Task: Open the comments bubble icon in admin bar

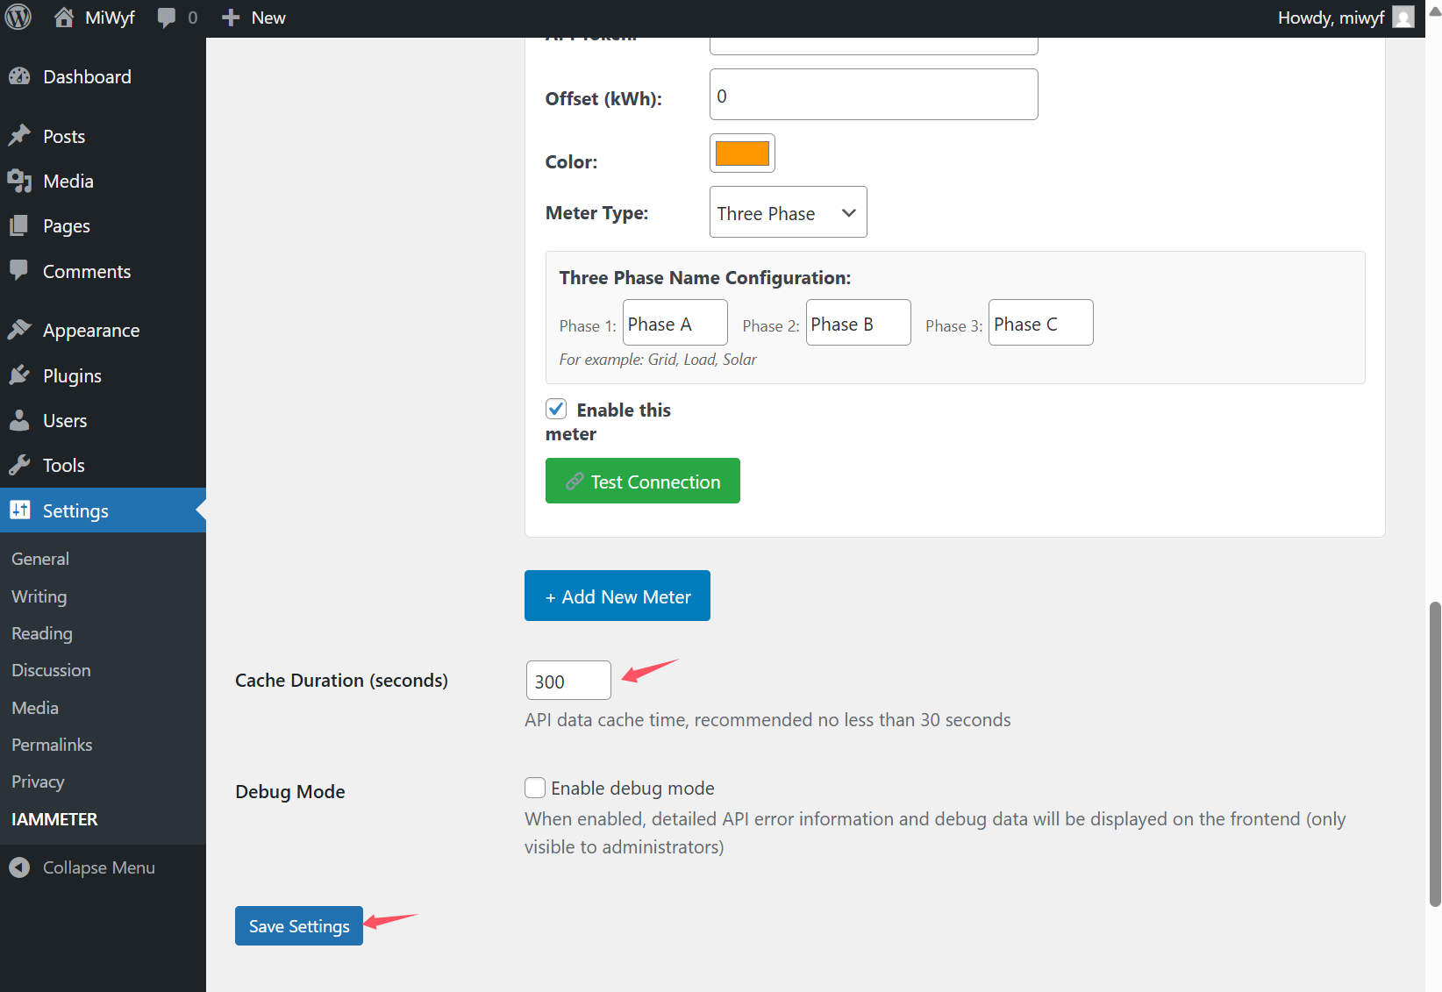Action: click(166, 18)
